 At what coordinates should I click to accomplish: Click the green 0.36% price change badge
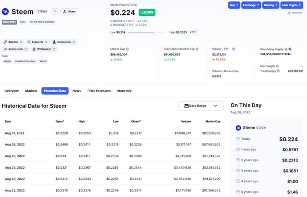pyautogui.click(x=147, y=12)
